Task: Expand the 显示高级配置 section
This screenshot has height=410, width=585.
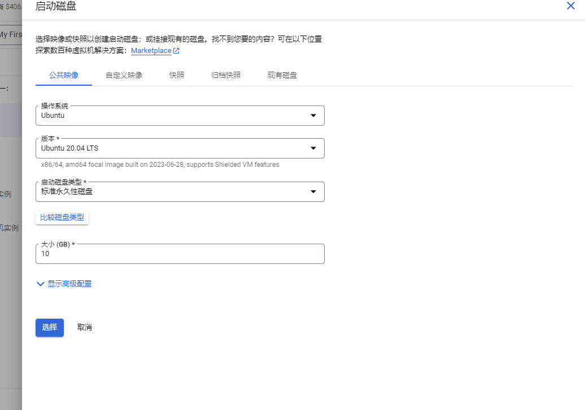Action: coord(69,284)
